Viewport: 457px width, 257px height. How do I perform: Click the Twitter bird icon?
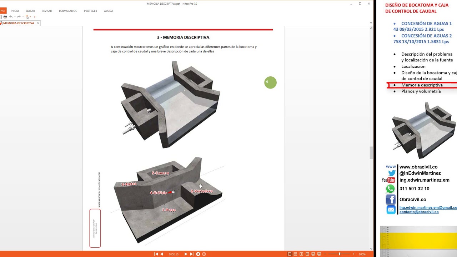tap(392, 173)
